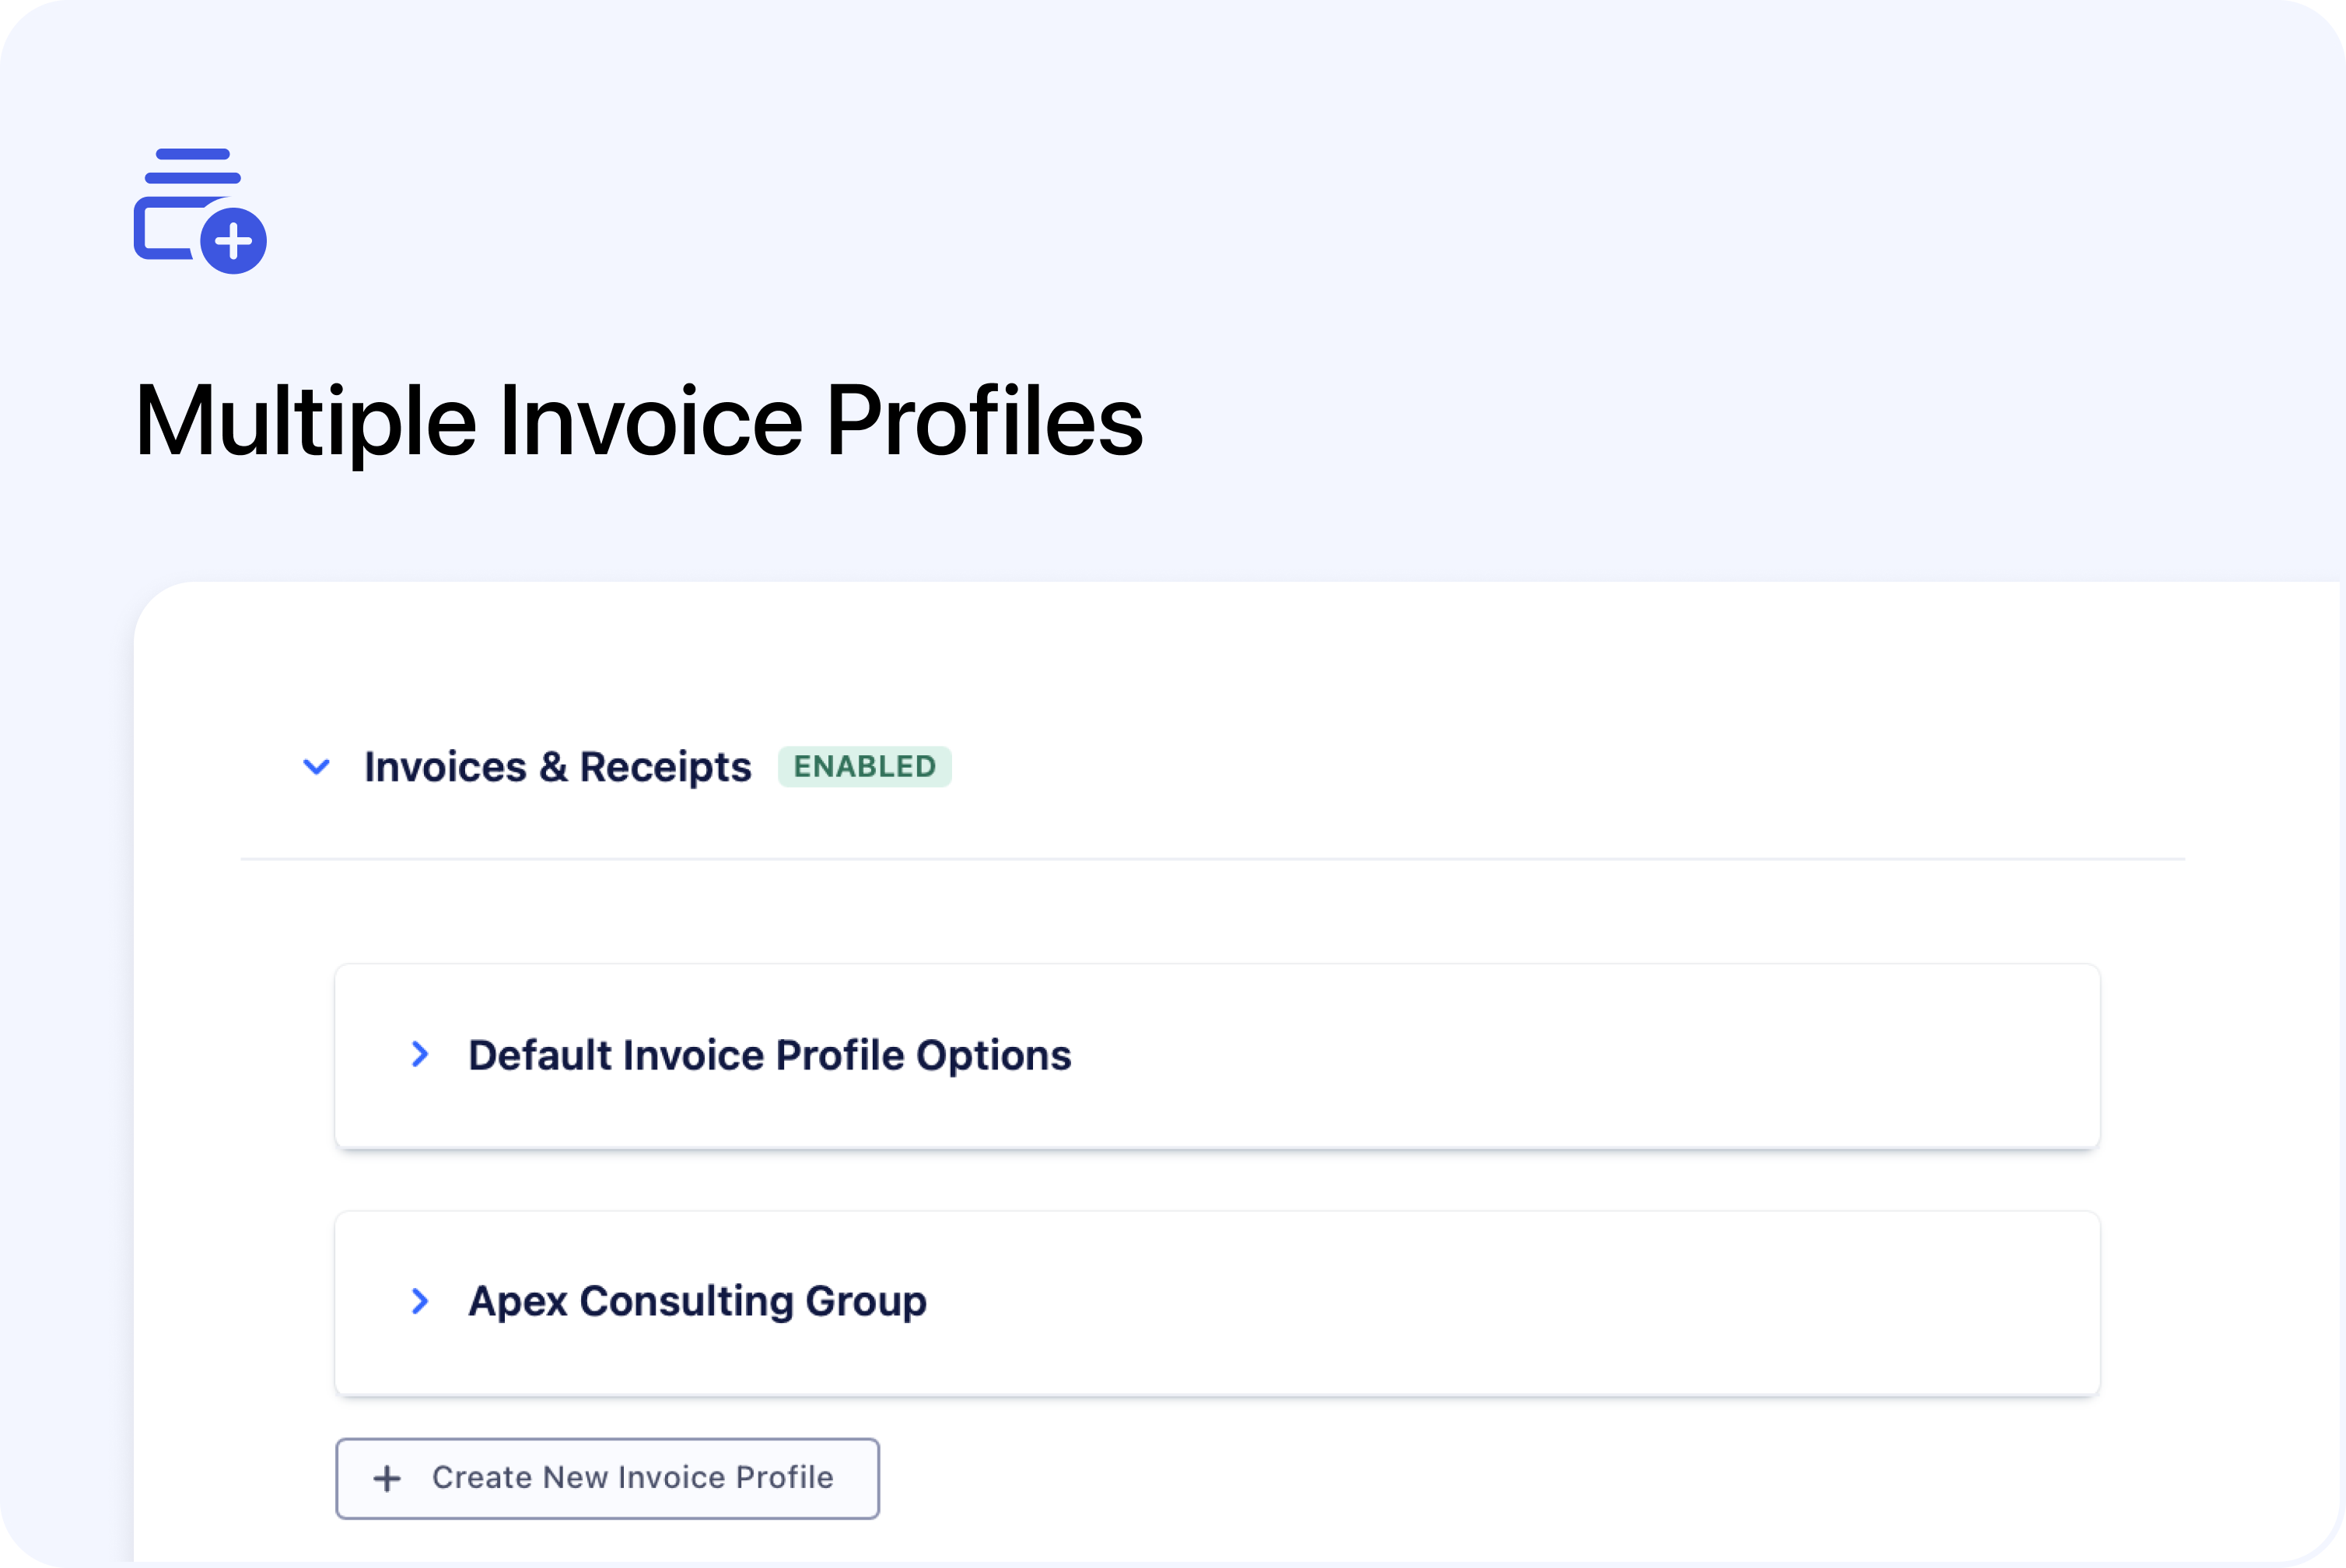
Task: Collapse the Invoices & Receipts section chevron
Action: point(317,767)
